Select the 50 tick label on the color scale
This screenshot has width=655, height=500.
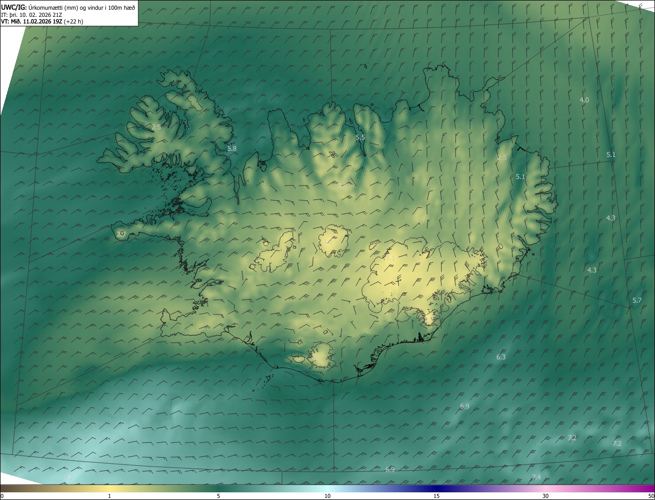tap(651, 496)
